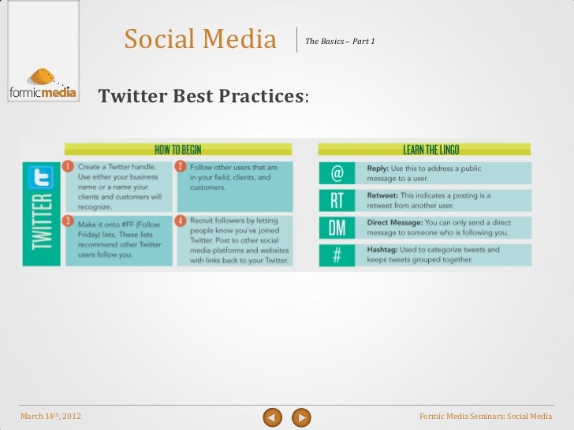Click the Formic Media logo
The width and height of the screenshot is (574, 430).
pos(43,83)
